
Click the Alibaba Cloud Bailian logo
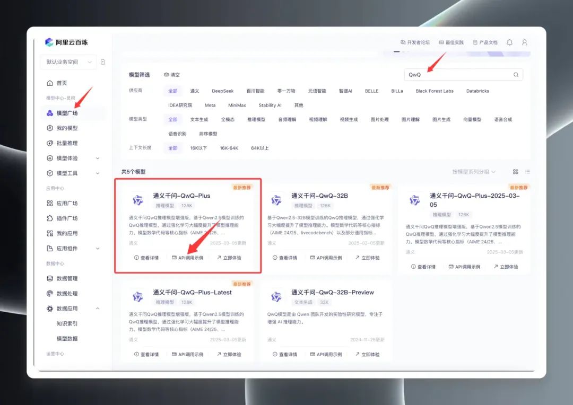tap(49, 42)
